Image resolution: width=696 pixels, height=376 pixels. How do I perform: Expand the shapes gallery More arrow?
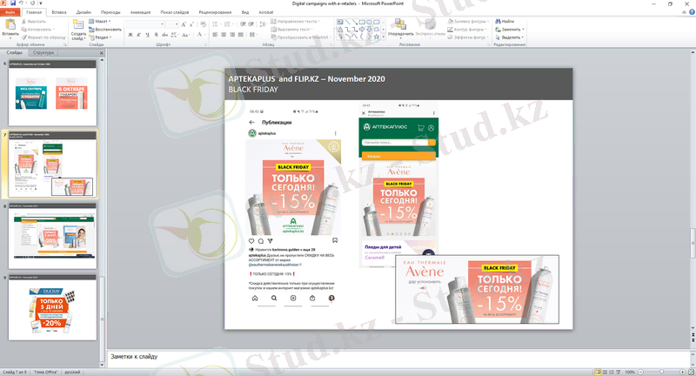coord(384,37)
